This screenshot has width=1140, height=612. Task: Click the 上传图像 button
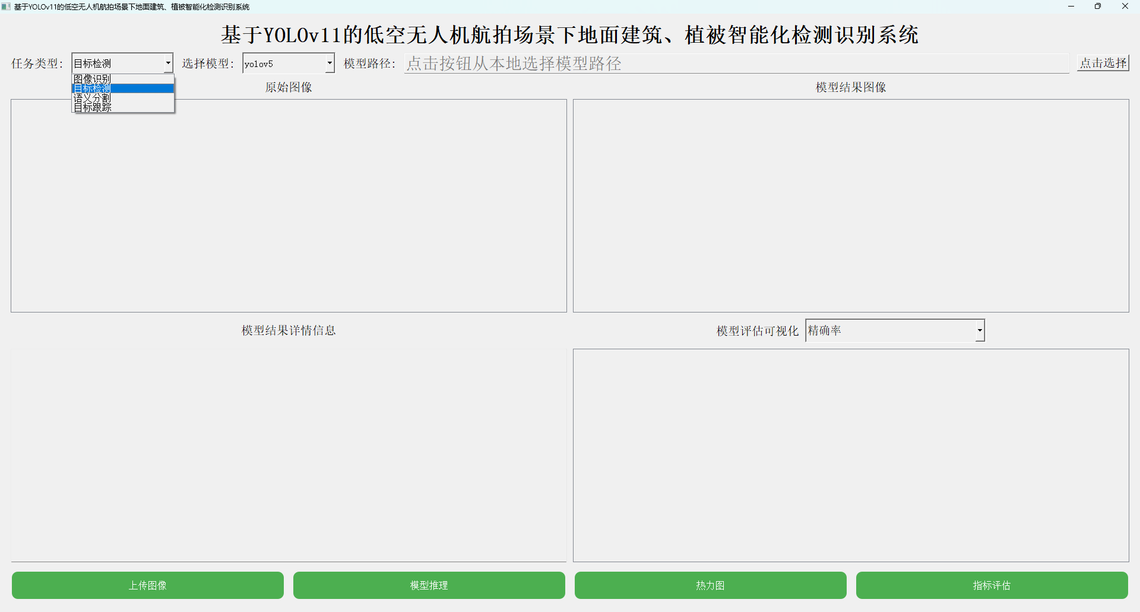click(148, 585)
